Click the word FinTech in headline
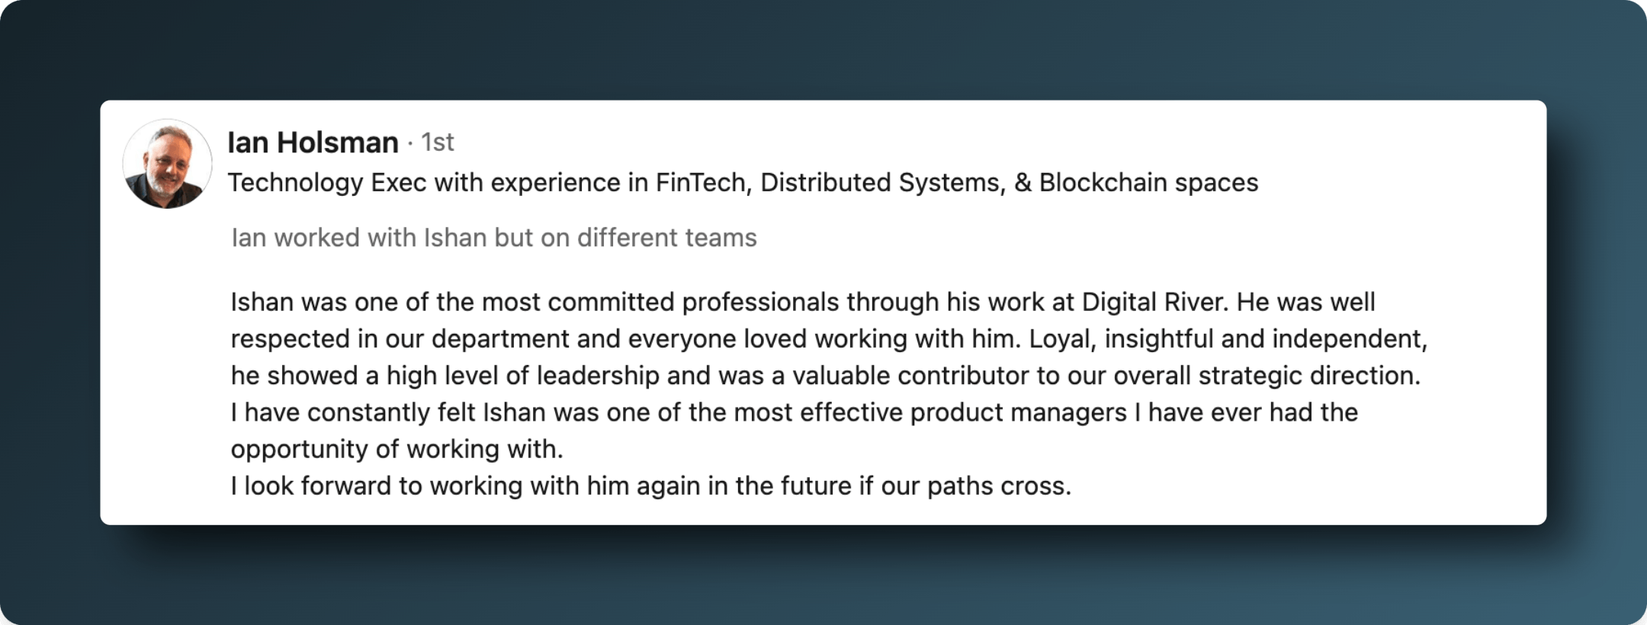 (x=702, y=183)
